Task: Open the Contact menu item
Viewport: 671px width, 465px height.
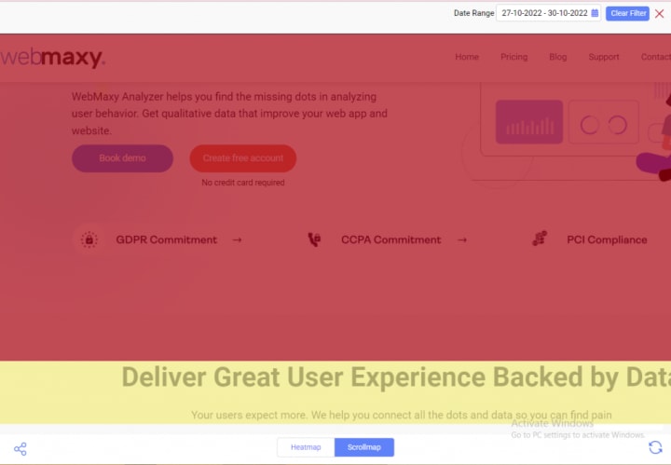Action: tap(655, 57)
